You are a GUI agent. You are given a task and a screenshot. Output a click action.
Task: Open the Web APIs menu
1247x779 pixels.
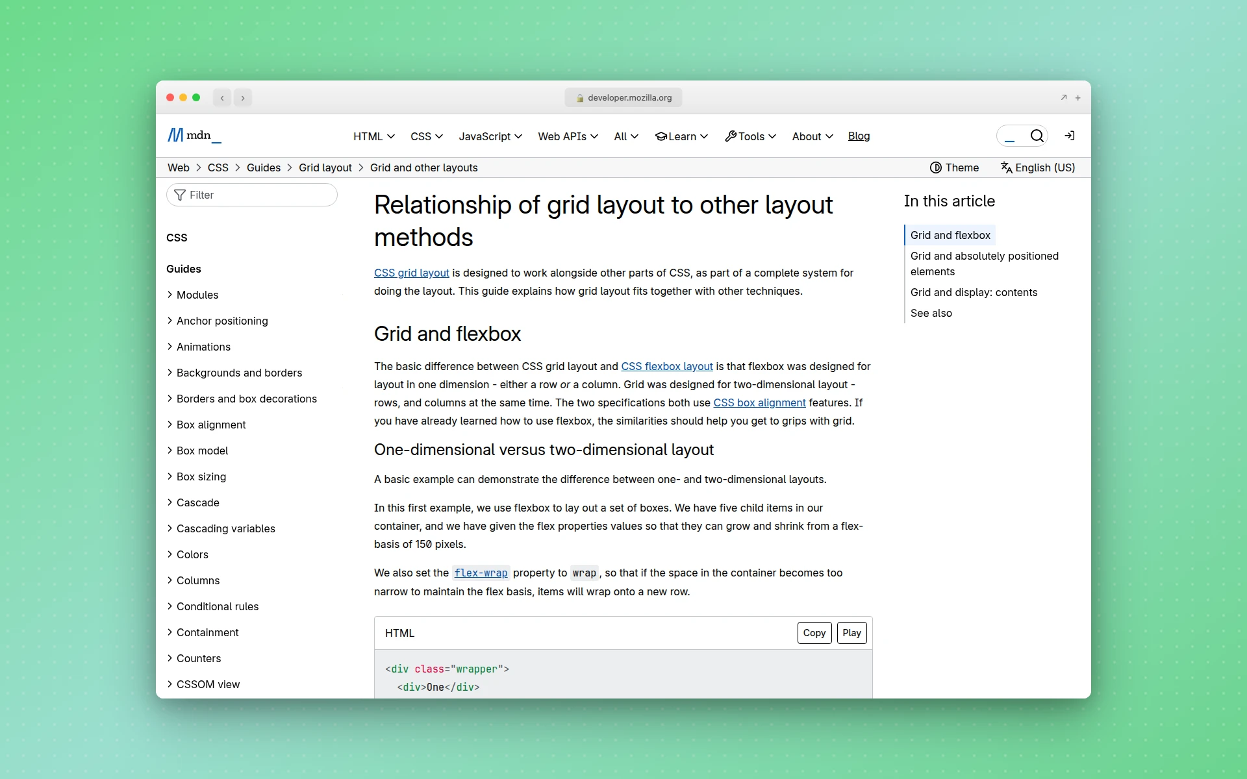[568, 136]
